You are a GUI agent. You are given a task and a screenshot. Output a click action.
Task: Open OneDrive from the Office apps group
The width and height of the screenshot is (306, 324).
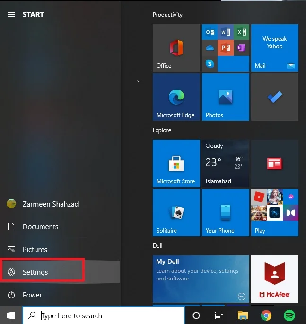point(210,48)
